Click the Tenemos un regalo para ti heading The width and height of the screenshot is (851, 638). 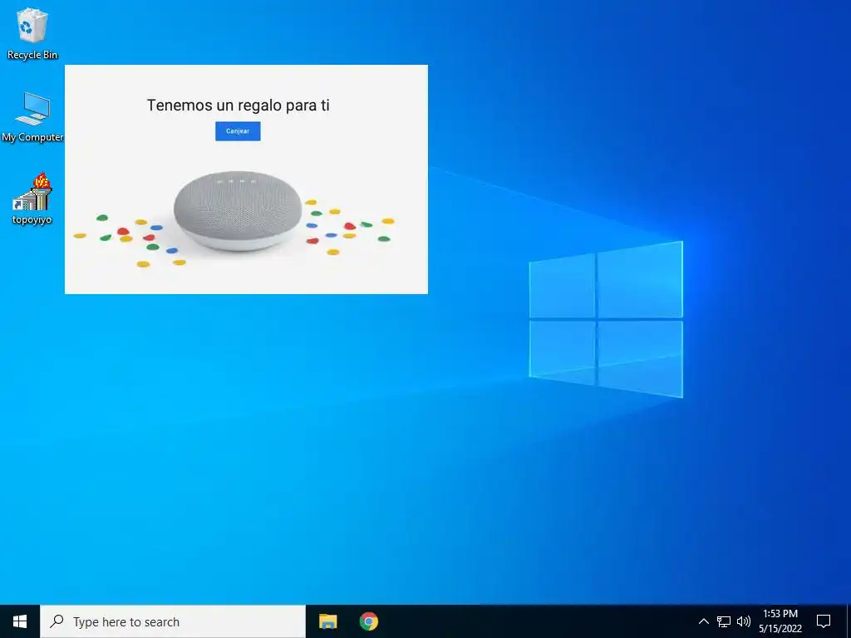coord(239,106)
